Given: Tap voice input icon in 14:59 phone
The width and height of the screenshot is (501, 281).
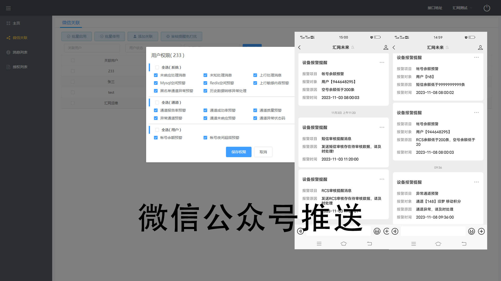Looking at the screenshot, I should click(x=395, y=231).
